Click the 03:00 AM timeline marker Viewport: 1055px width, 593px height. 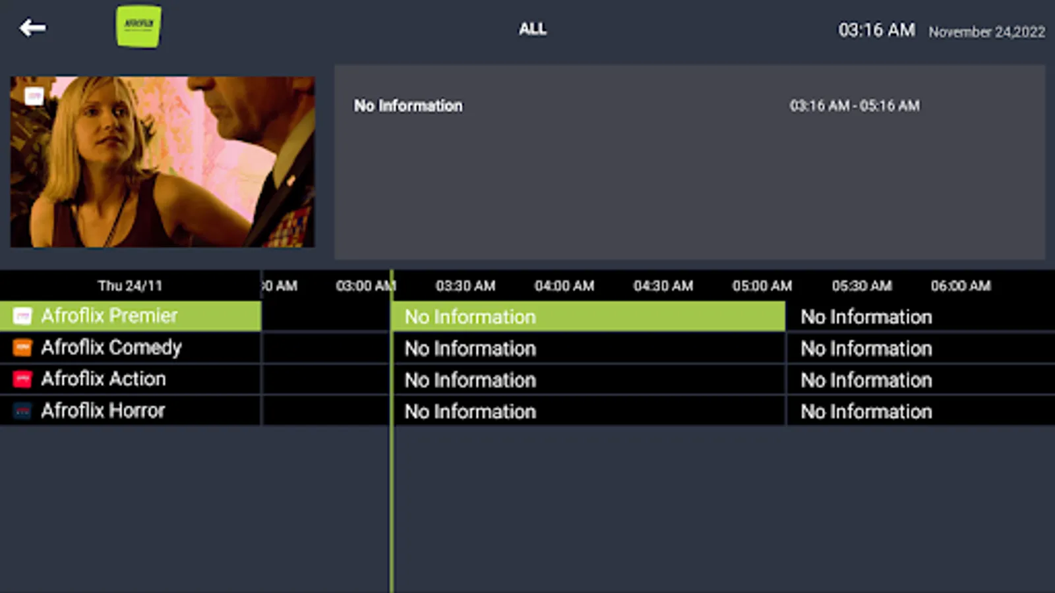366,286
